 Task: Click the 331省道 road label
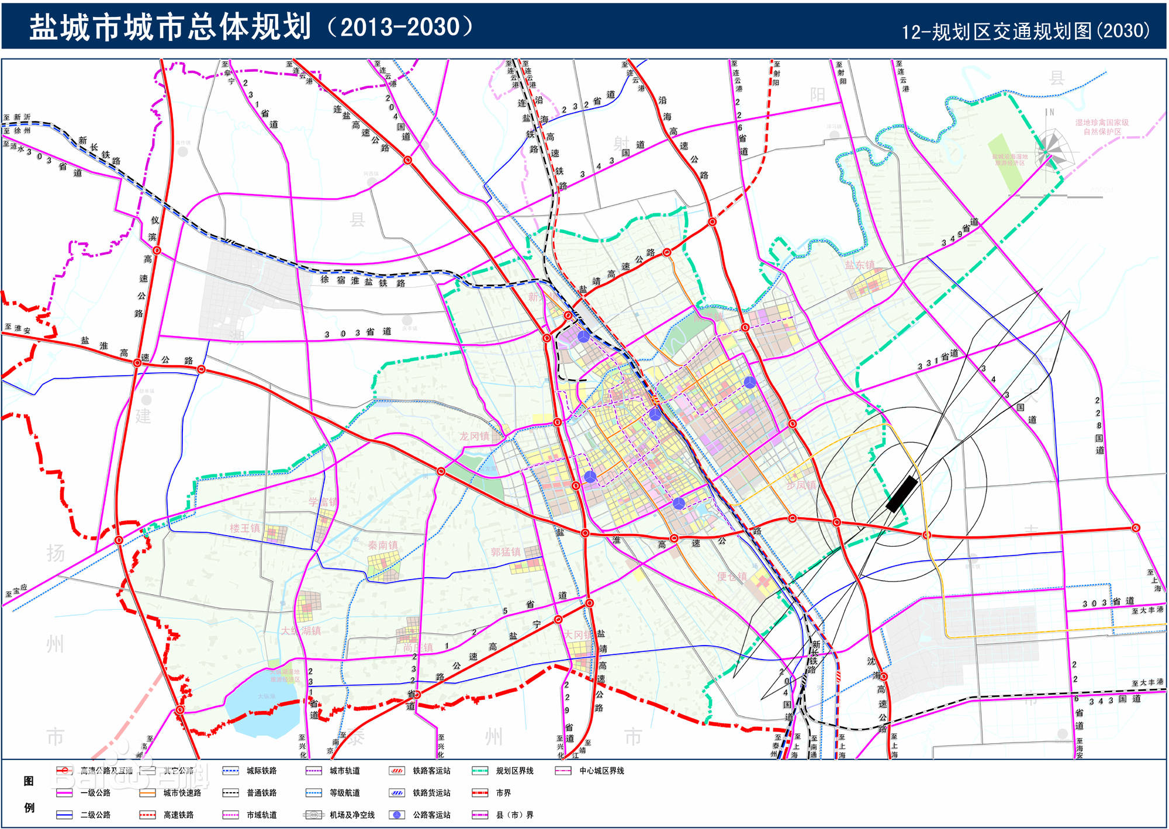pyautogui.click(x=939, y=359)
